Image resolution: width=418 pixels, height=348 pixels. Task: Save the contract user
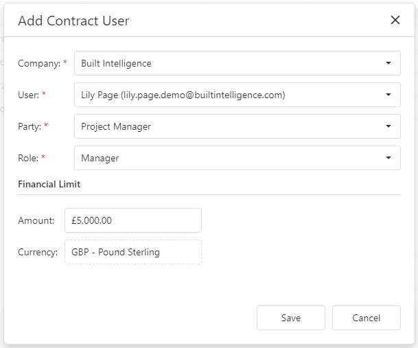point(291,318)
